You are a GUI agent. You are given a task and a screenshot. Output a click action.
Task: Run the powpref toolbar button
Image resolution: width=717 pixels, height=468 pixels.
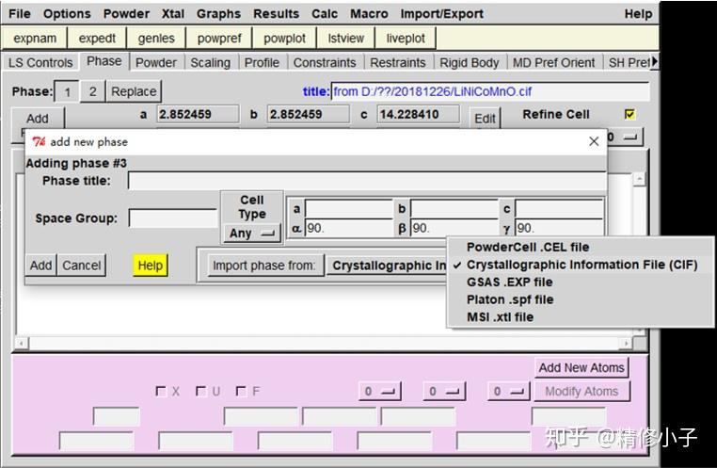(219, 38)
